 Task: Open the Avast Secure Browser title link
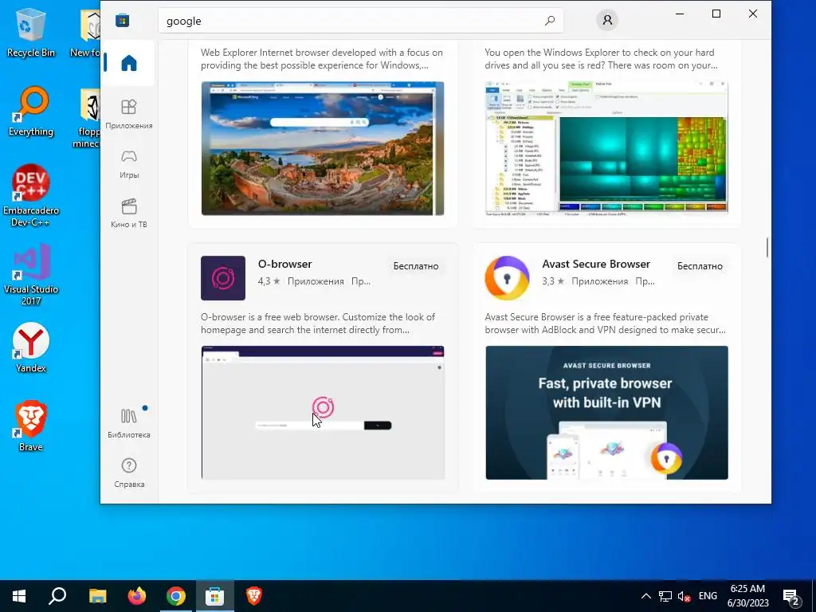[x=596, y=264]
